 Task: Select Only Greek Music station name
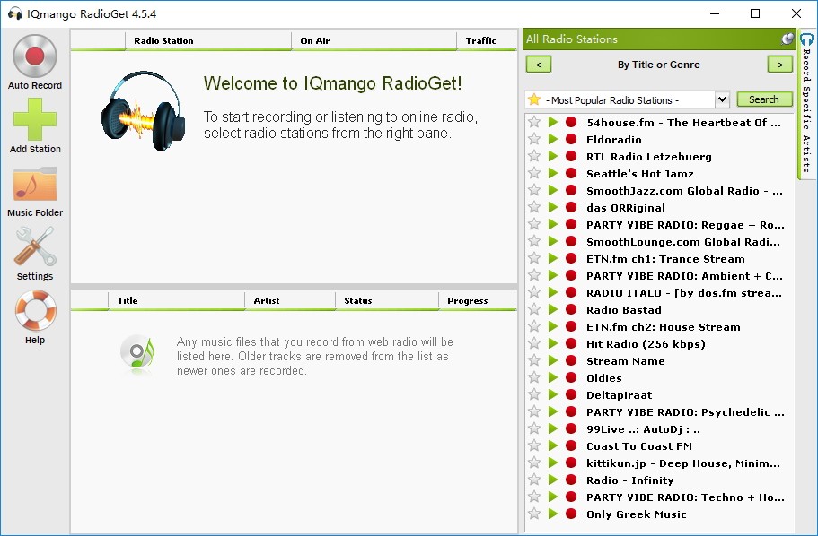point(636,514)
